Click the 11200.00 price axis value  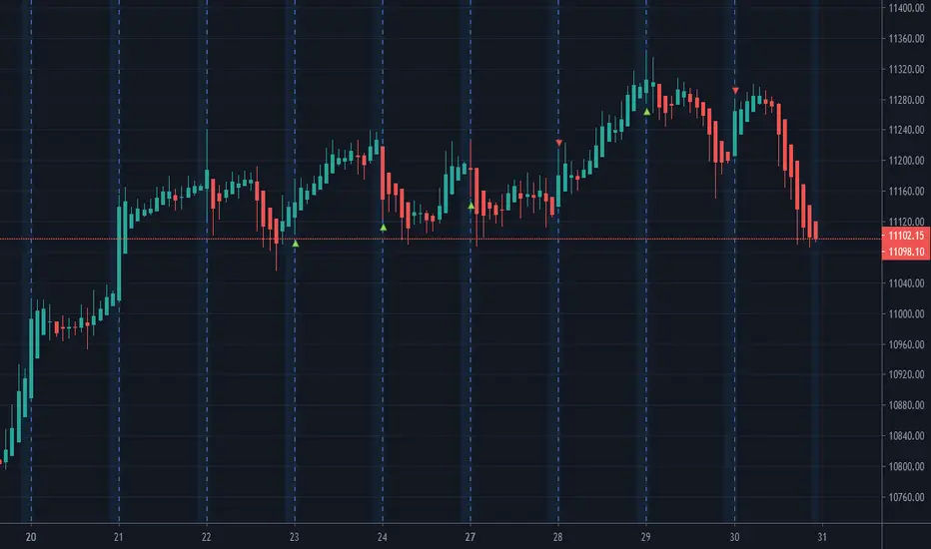pyautogui.click(x=906, y=161)
